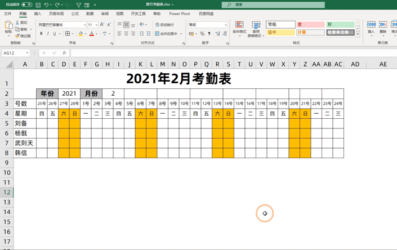The height and width of the screenshot is (250, 397).
Task: Toggle Middle Align vertical alignment
Action: (126, 25)
